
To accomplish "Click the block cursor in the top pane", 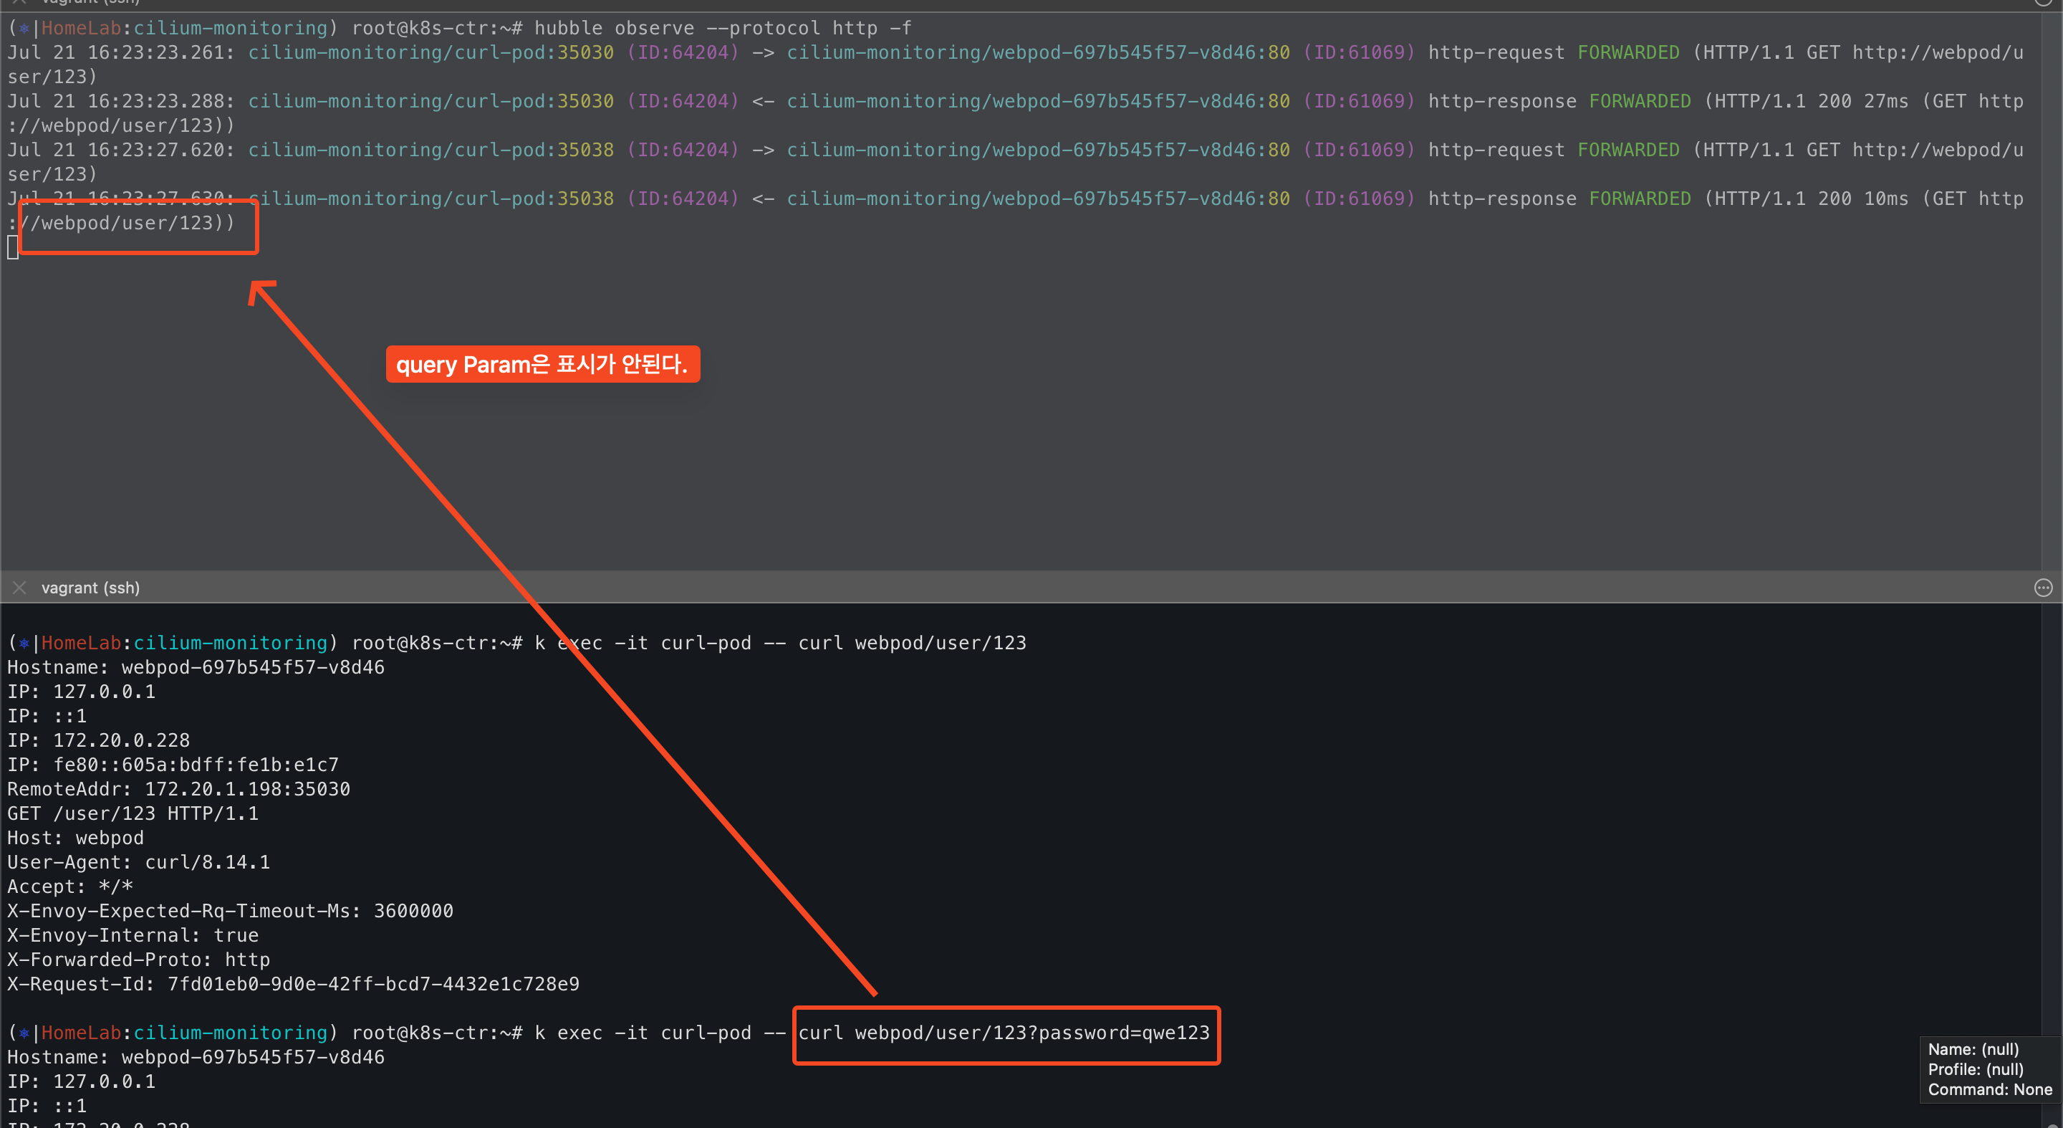I will [x=13, y=247].
